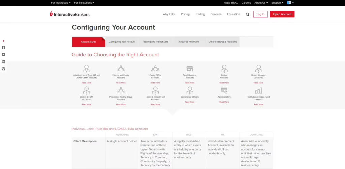Open the FREE TRIAL link
Image resolution: width=345 pixels, height=169 pixels.
click(231, 3)
